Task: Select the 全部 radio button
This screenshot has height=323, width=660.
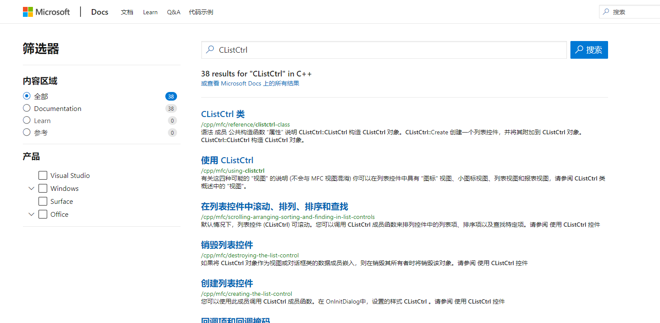Action: pos(27,96)
